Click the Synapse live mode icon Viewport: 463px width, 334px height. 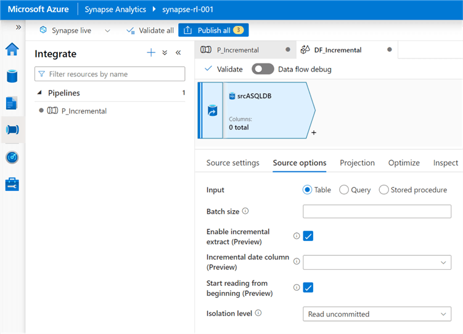point(43,30)
